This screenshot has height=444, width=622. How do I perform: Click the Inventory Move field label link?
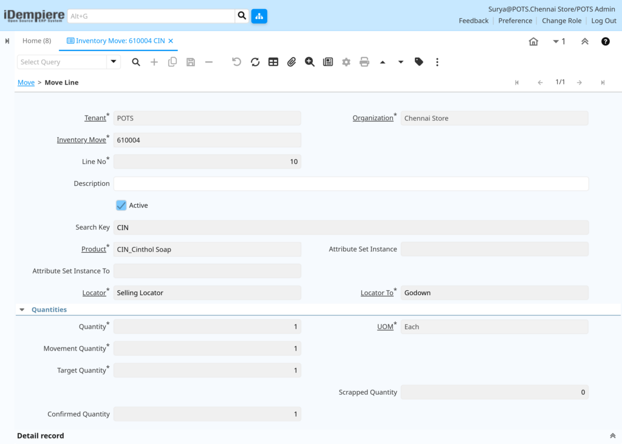point(81,140)
